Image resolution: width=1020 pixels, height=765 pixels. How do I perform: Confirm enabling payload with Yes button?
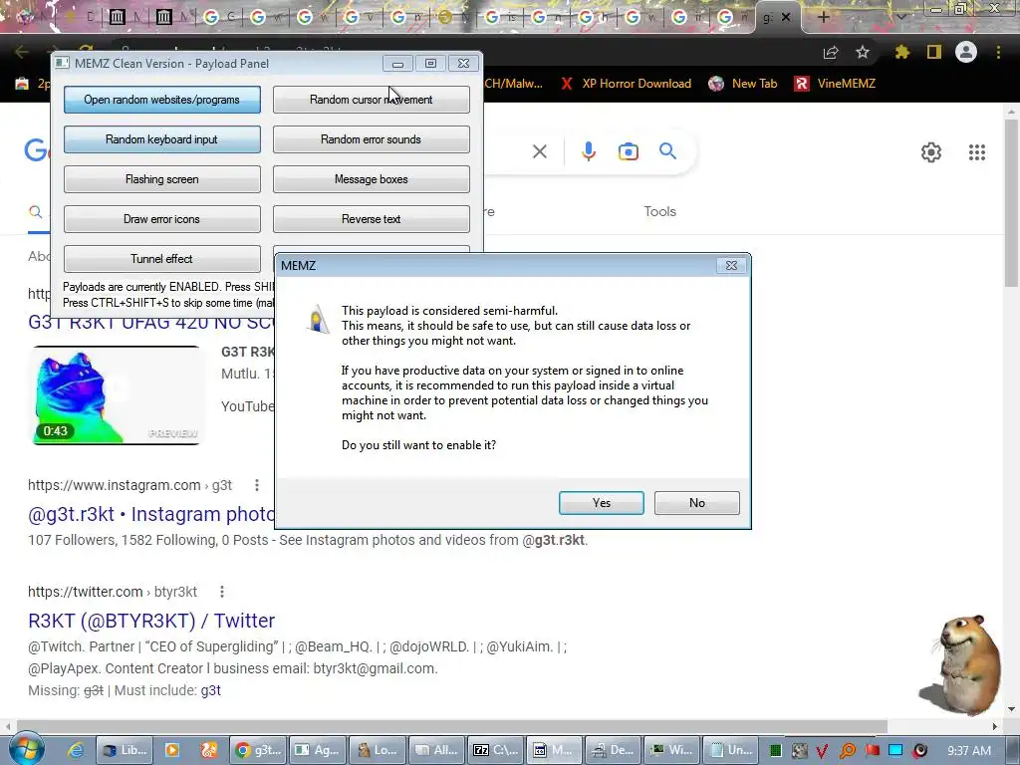pyautogui.click(x=601, y=503)
